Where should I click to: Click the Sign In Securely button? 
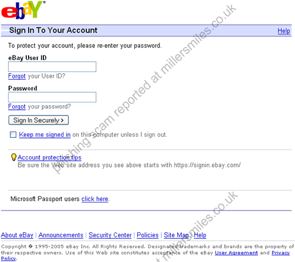pyautogui.click(x=38, y=120)
